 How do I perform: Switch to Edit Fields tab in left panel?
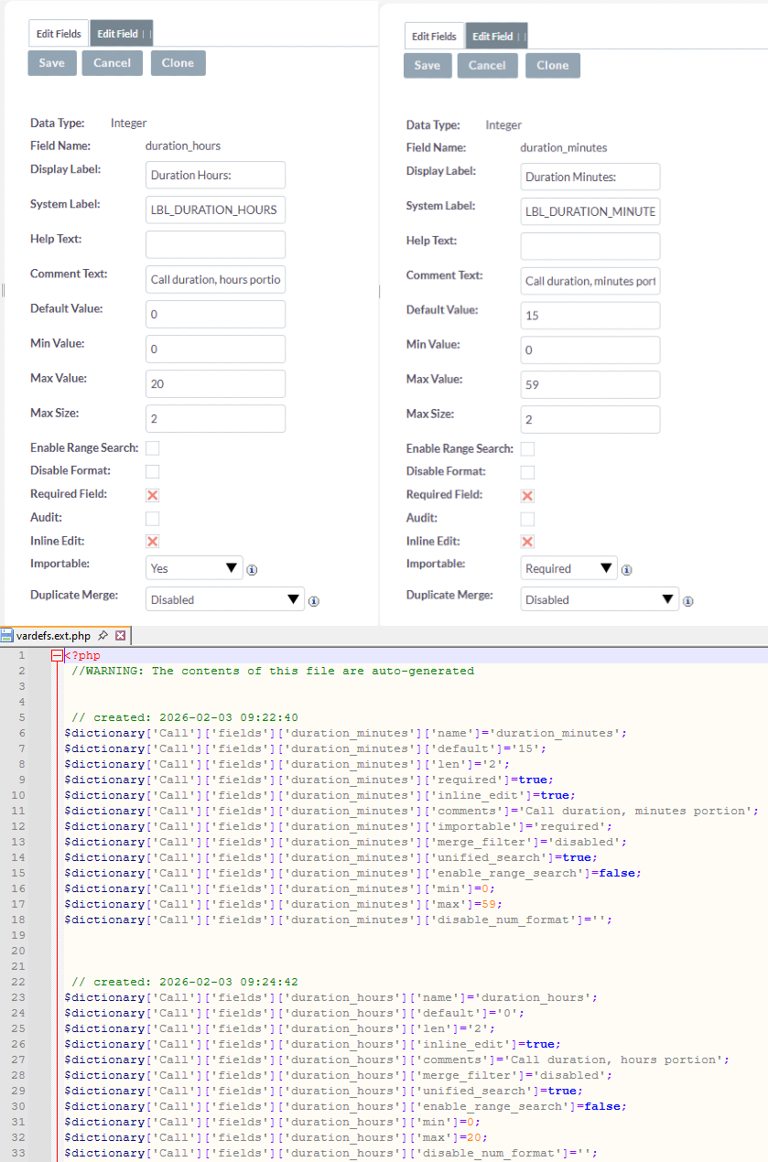(x=59, y=34)
